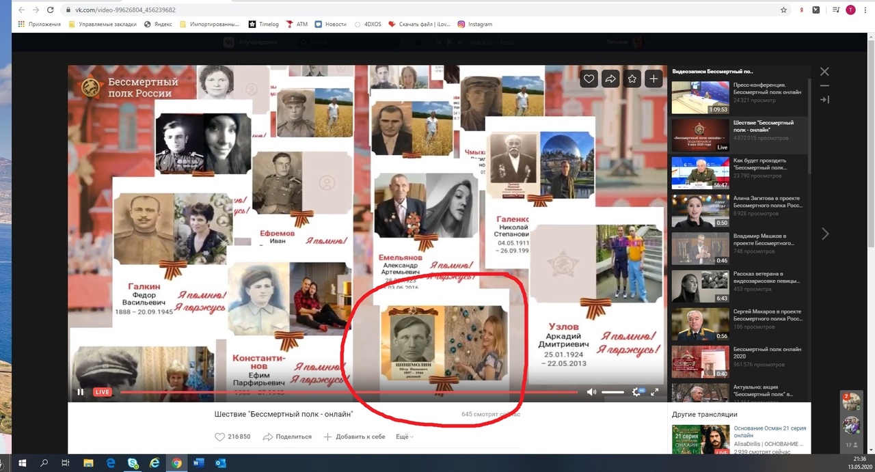
Task: Play the Алина Загитова video
Action: click(x=700, y=211)
